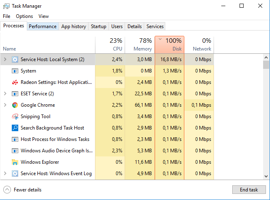Collapse view with Fewer details

[x=22, y=190]
